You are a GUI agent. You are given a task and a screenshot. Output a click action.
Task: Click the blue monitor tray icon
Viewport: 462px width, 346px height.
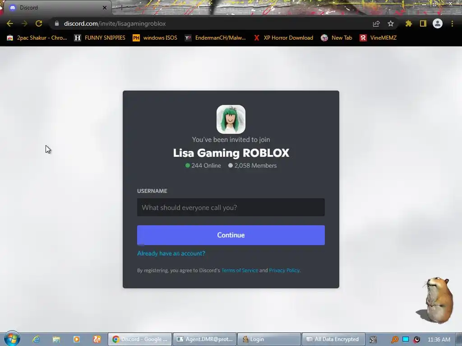406,339
